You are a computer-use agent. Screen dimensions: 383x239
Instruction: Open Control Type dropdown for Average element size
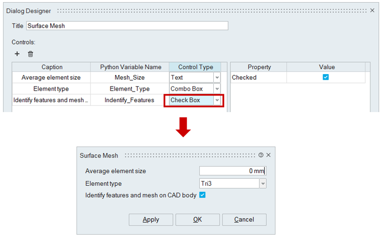[x=217, y=78]
